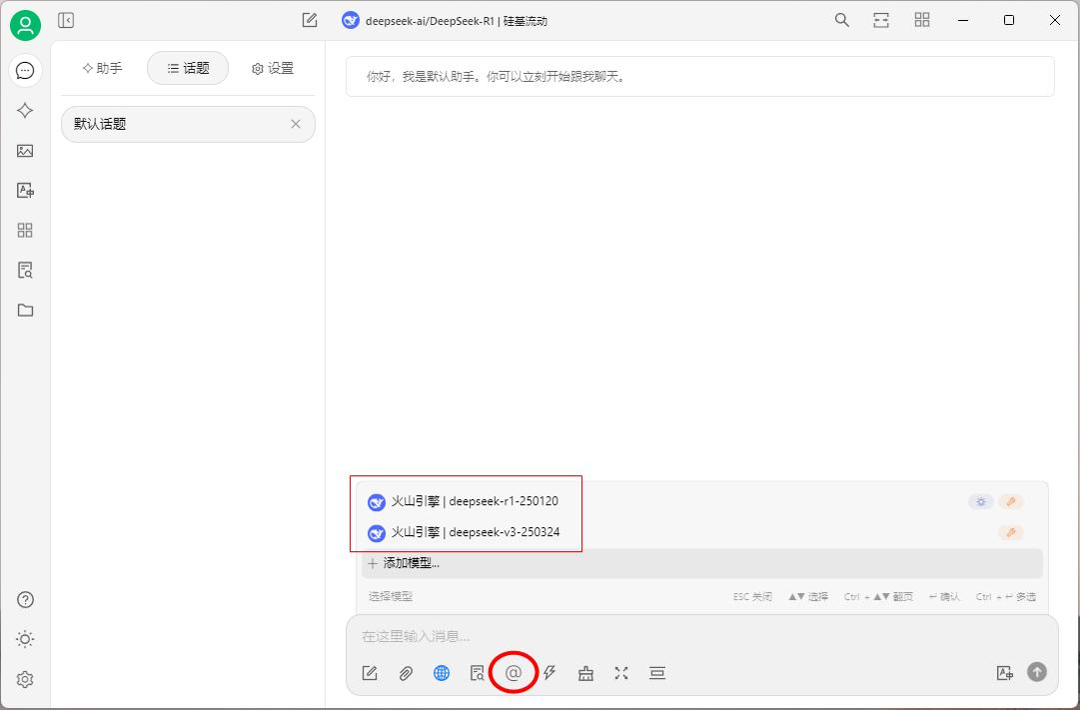1080x710 pixels.
Task: Open the search icon in title bar
Action: coord(841,20)
